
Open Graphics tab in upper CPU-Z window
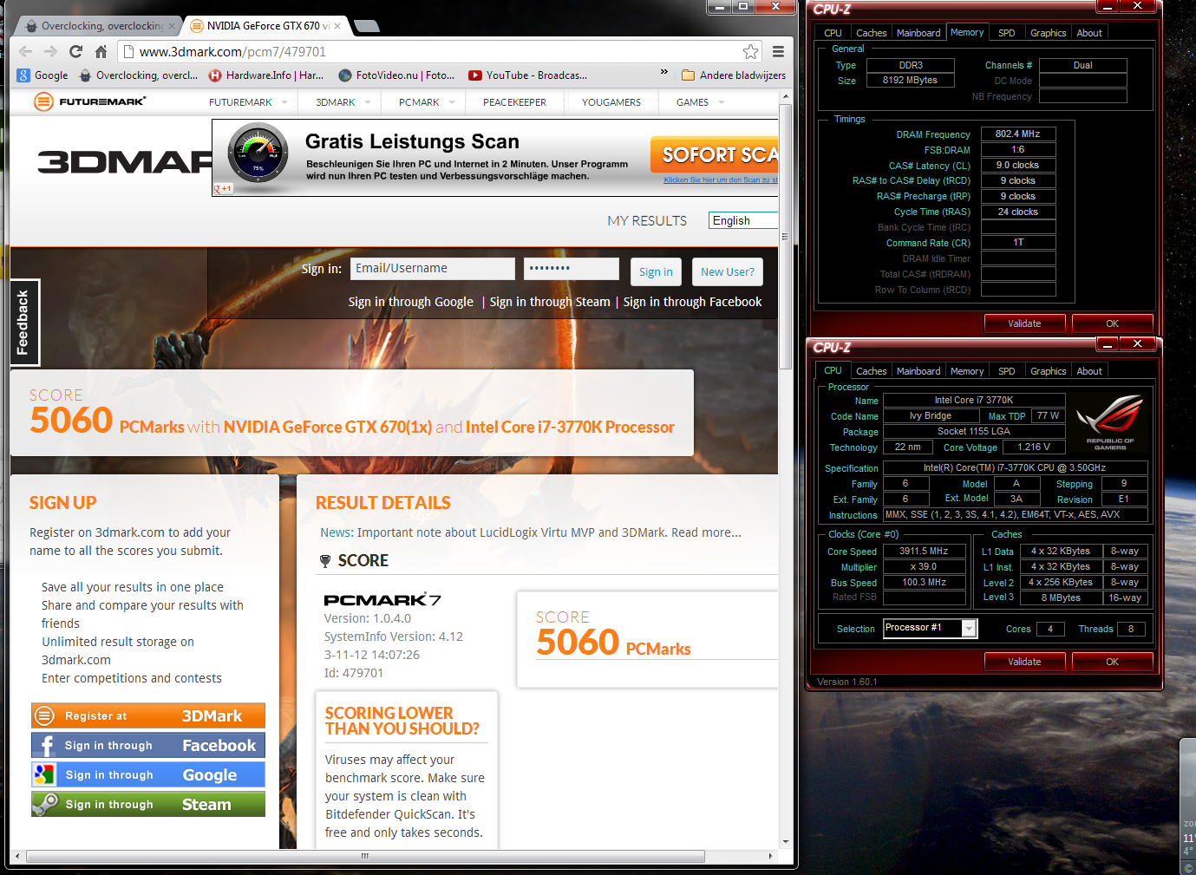click(x=1048, y=33)
